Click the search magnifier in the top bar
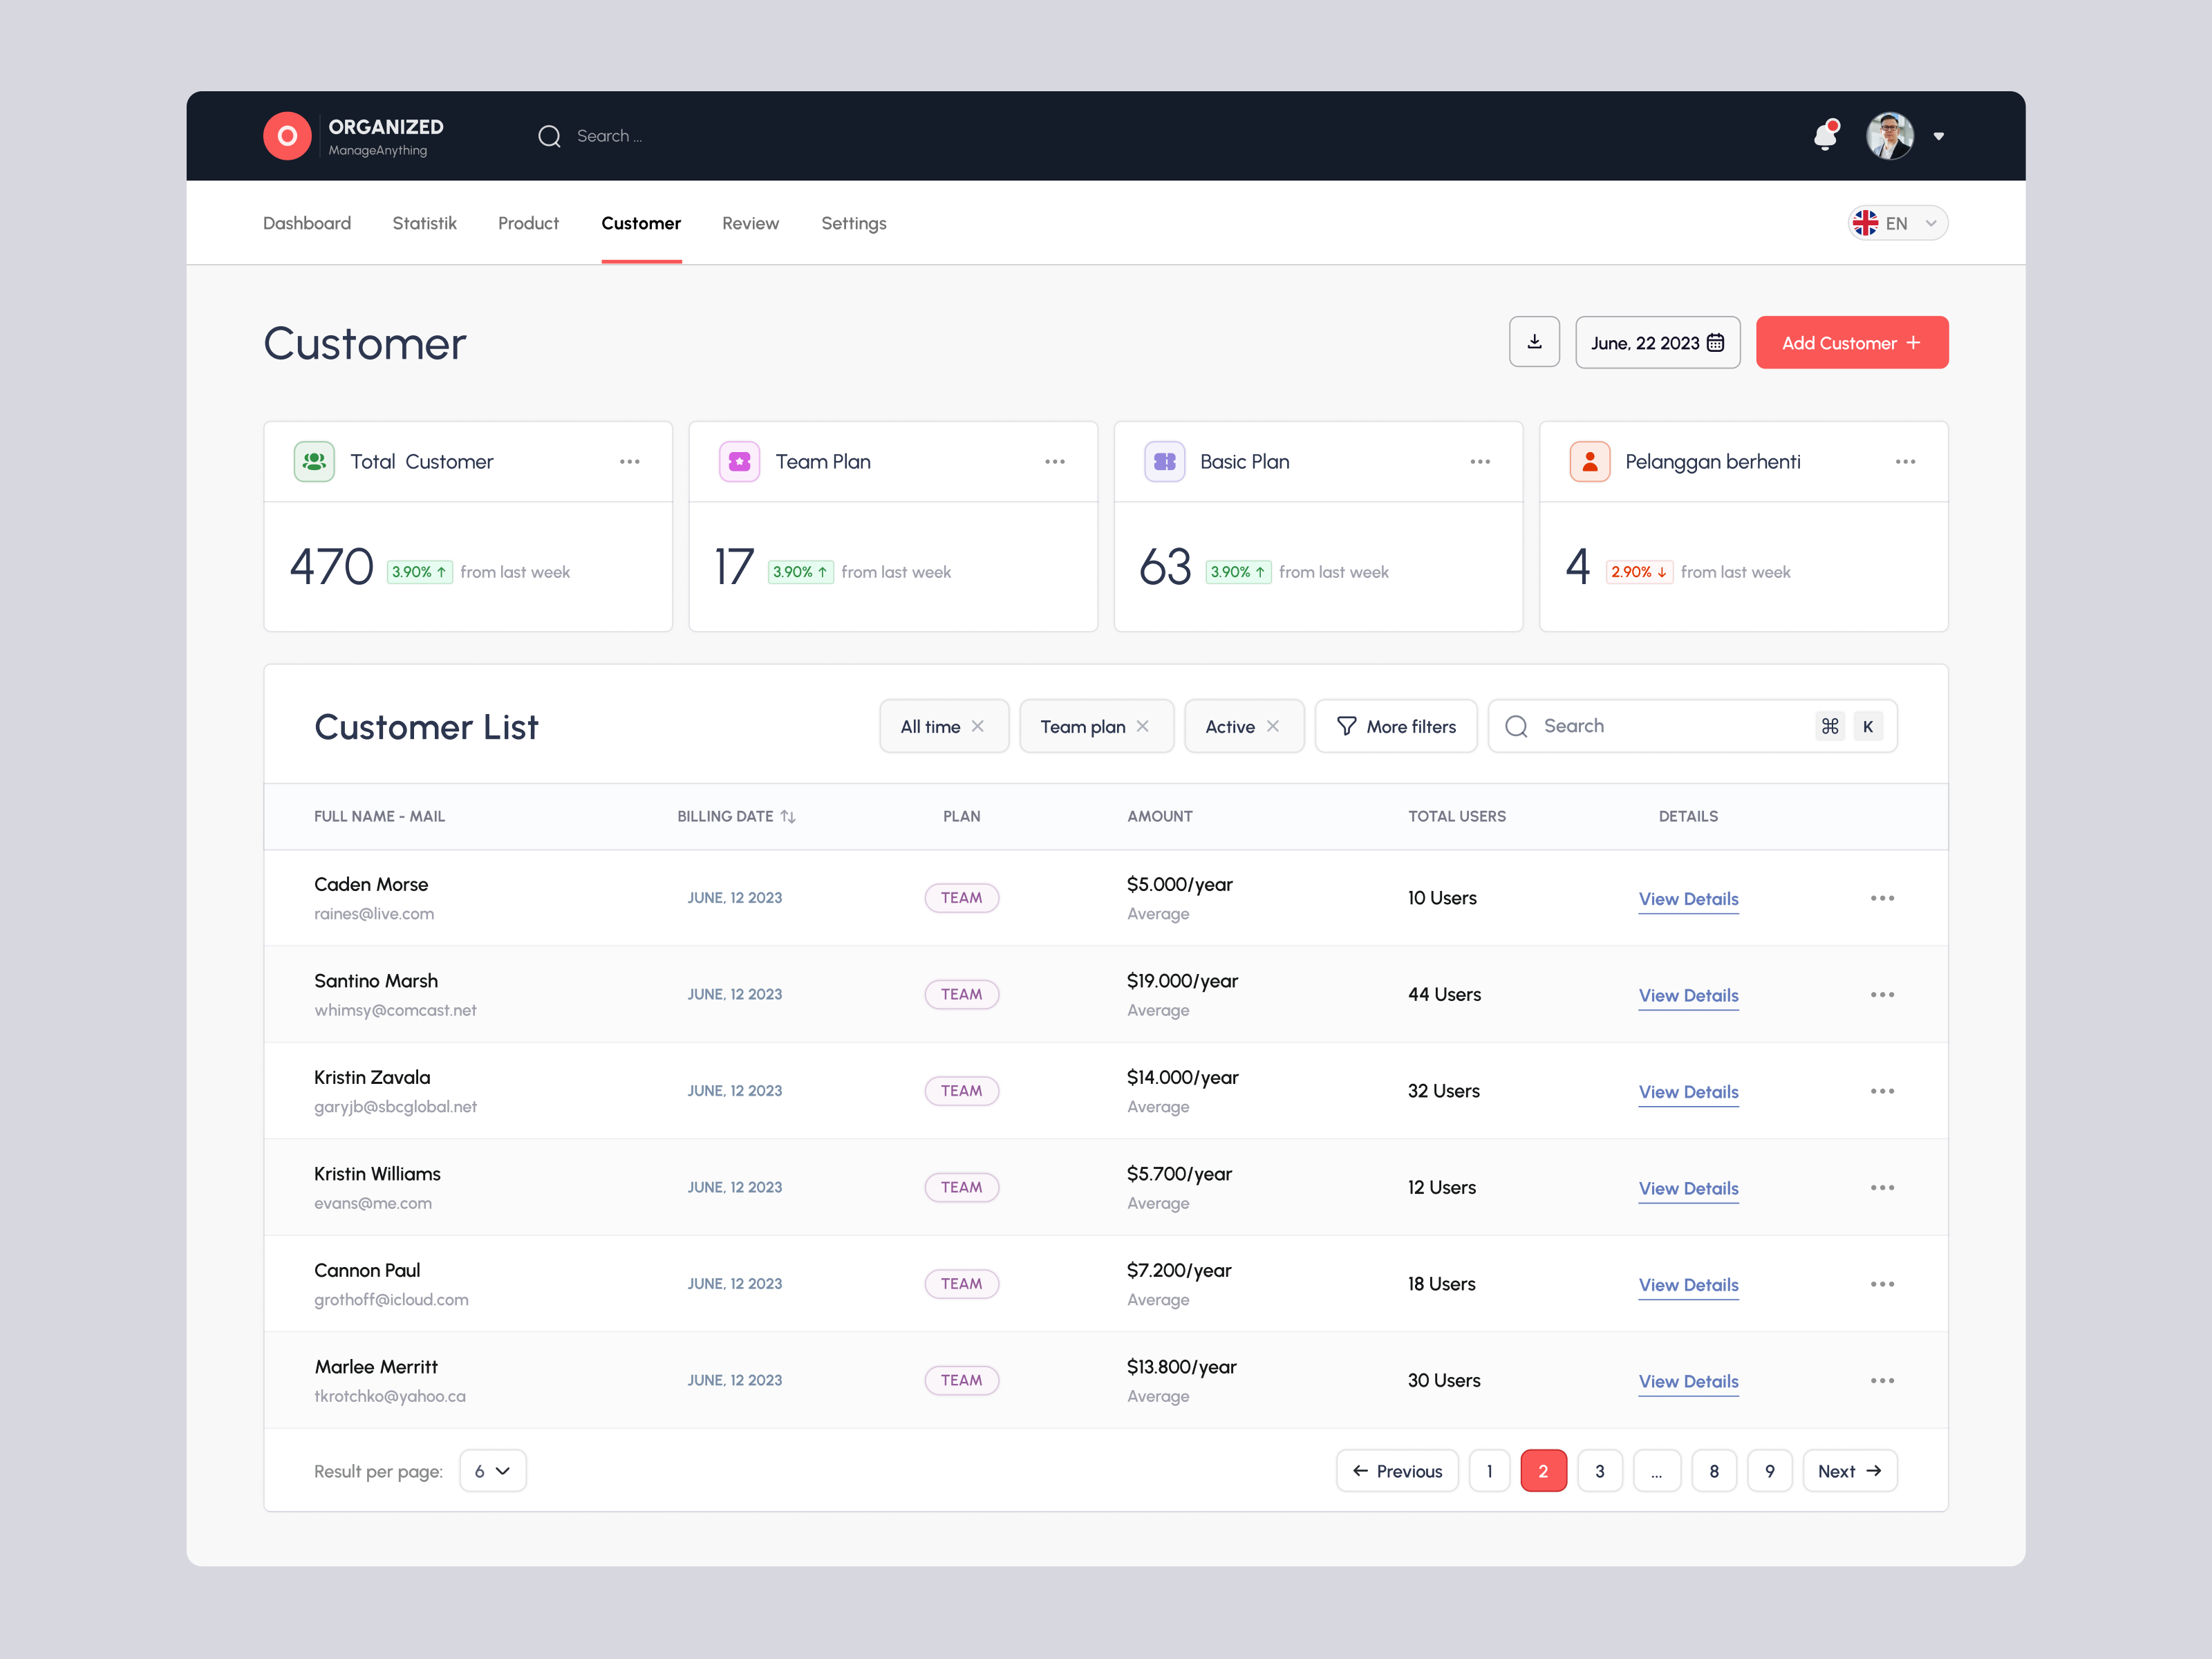 pyautogui.click(x=549, y=136)
